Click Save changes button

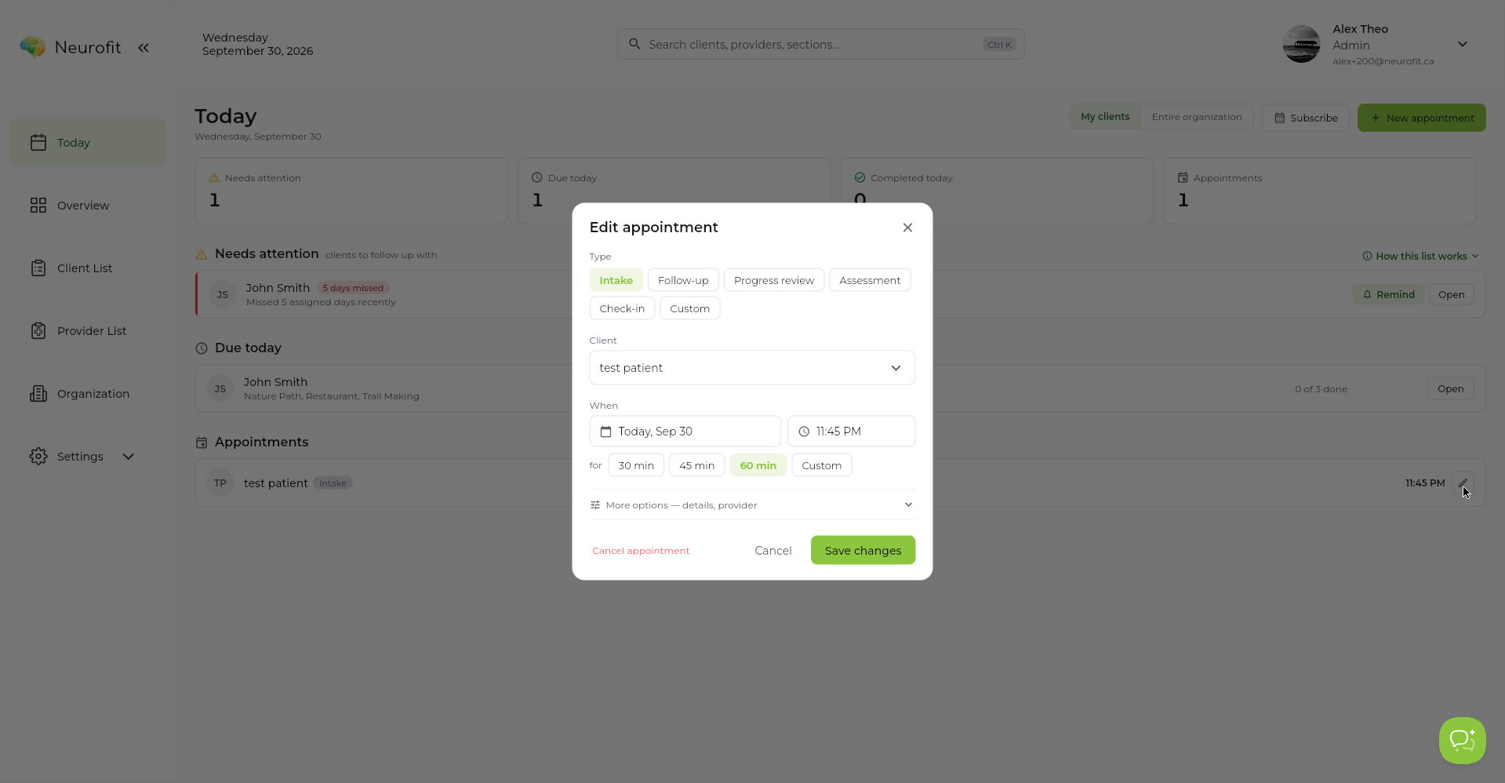[x=863, y=550]
